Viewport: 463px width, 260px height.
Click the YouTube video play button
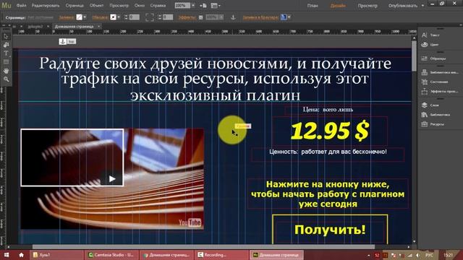112,179
